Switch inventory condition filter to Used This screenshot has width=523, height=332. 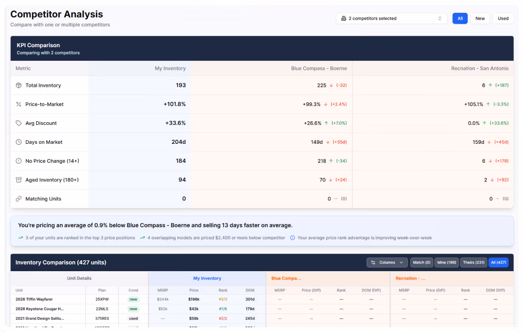coord(503,18)
